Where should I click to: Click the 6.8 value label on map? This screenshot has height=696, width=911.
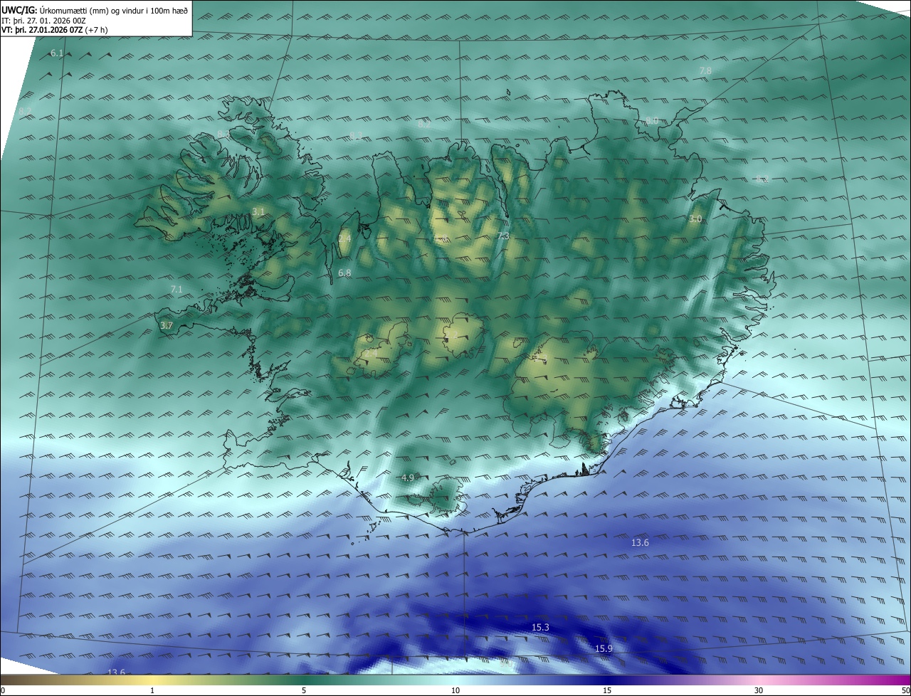pyautogui.click(x=344, y=273)
